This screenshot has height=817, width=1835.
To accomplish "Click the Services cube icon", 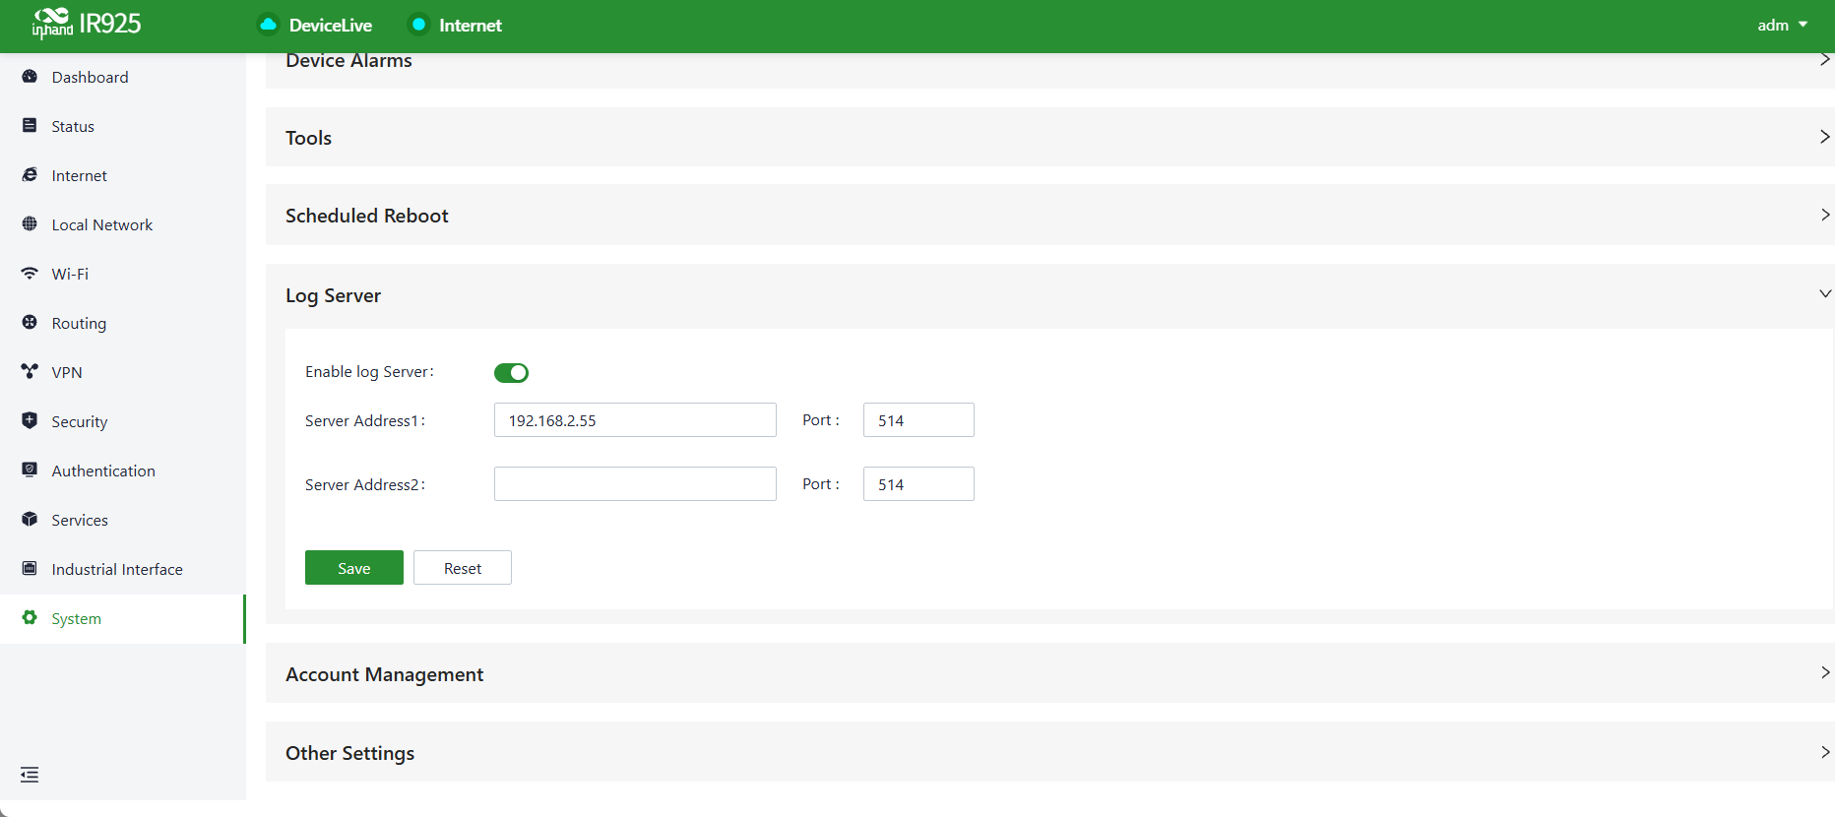I will [x=30, y=520].
